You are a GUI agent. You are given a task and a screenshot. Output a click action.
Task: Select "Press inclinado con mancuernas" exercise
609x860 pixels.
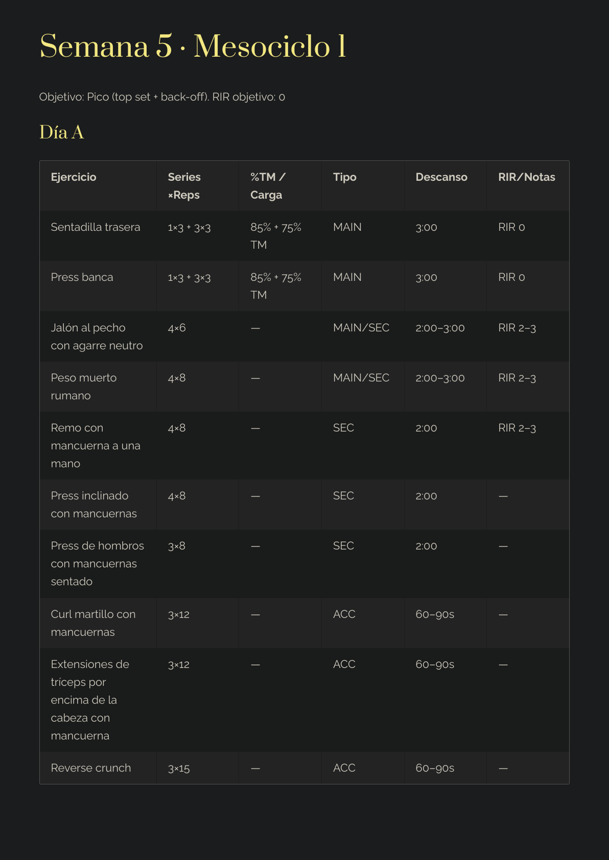93,505
